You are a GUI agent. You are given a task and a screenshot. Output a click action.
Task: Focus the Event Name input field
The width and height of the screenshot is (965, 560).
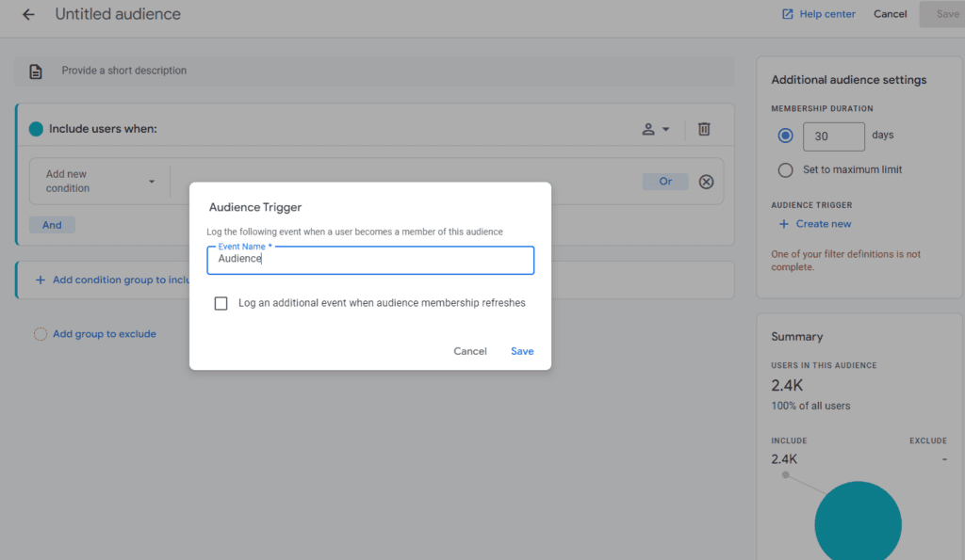(370, 260)
